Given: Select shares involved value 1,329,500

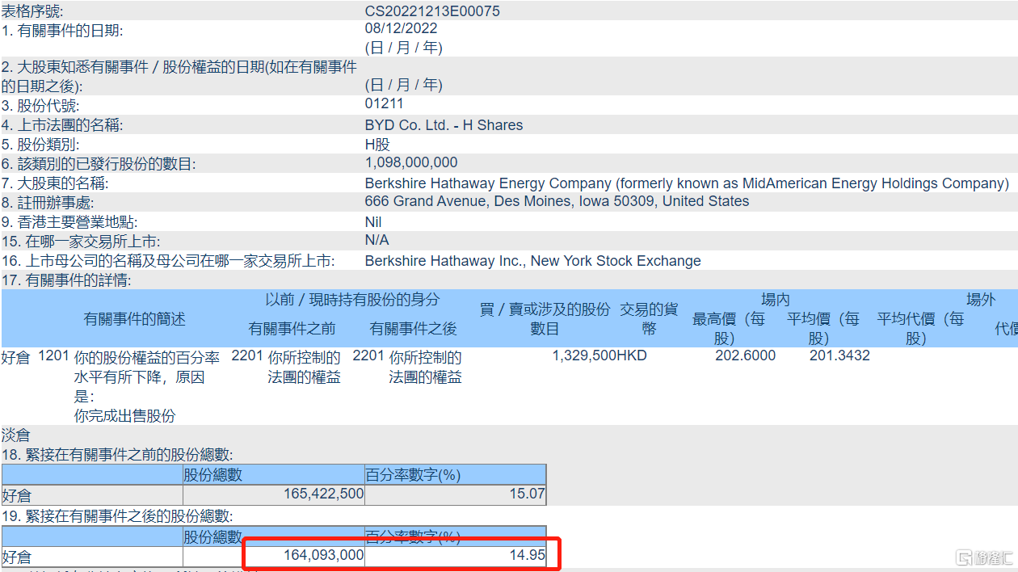Looking at the screenshot, I should [x=584, y=355].
